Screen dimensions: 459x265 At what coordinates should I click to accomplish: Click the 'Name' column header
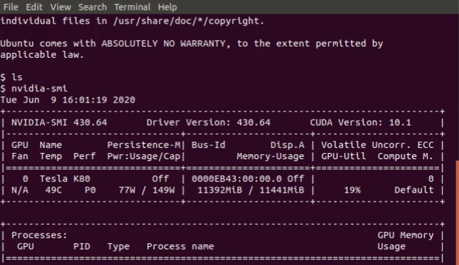[51, 145]
